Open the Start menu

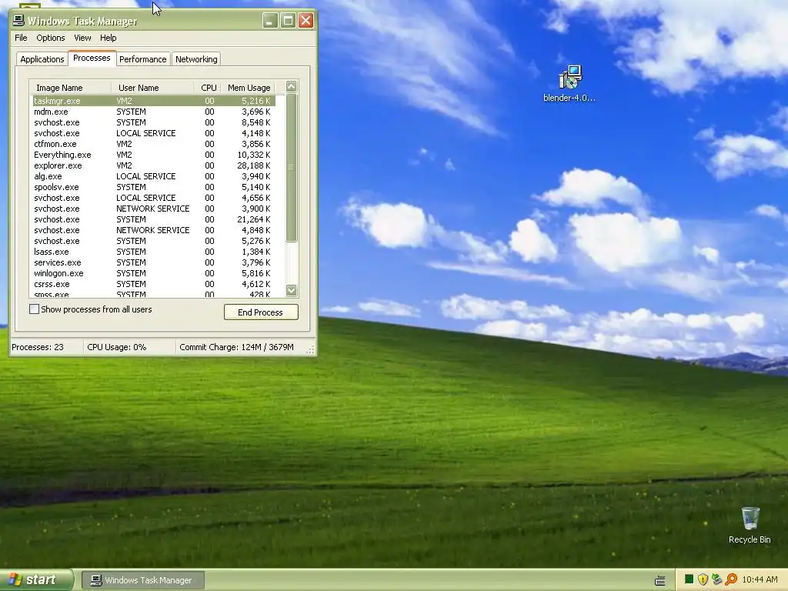[x=36, y=580]
